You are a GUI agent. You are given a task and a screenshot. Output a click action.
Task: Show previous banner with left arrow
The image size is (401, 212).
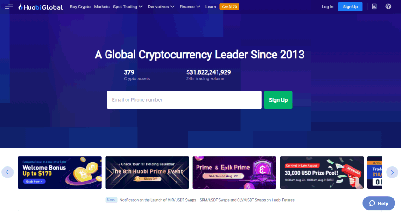[7, 172]
